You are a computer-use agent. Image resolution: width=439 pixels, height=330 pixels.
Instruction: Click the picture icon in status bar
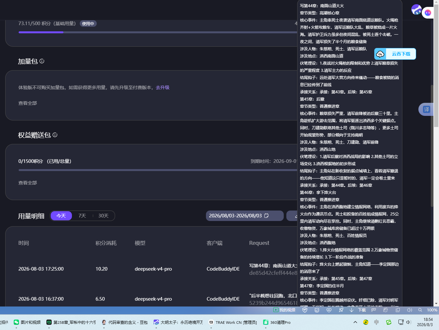point(317,310)
